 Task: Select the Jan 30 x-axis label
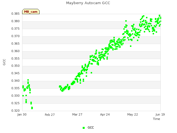pyautogui.click(x=22, y=114)
